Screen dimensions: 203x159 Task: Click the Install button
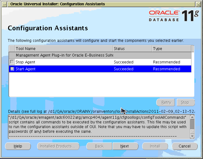coord(155,146)
